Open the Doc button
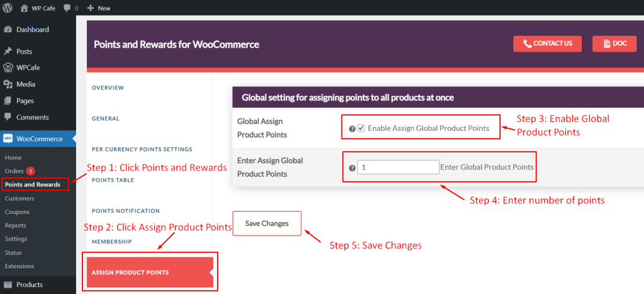This screenshot has width=644, height=294. coord(614,43)
